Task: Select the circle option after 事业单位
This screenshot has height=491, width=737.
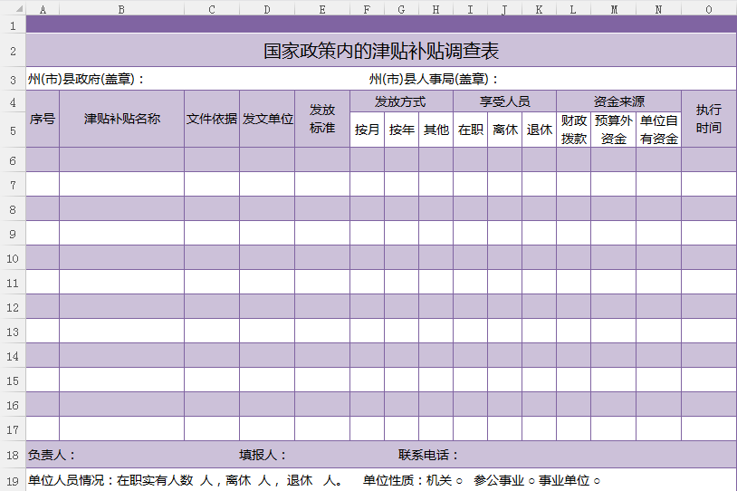Action: click(597, 481)
